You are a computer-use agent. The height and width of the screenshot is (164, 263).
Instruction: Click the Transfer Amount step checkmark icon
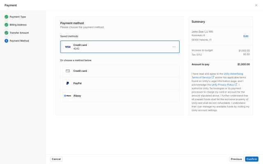7,33
